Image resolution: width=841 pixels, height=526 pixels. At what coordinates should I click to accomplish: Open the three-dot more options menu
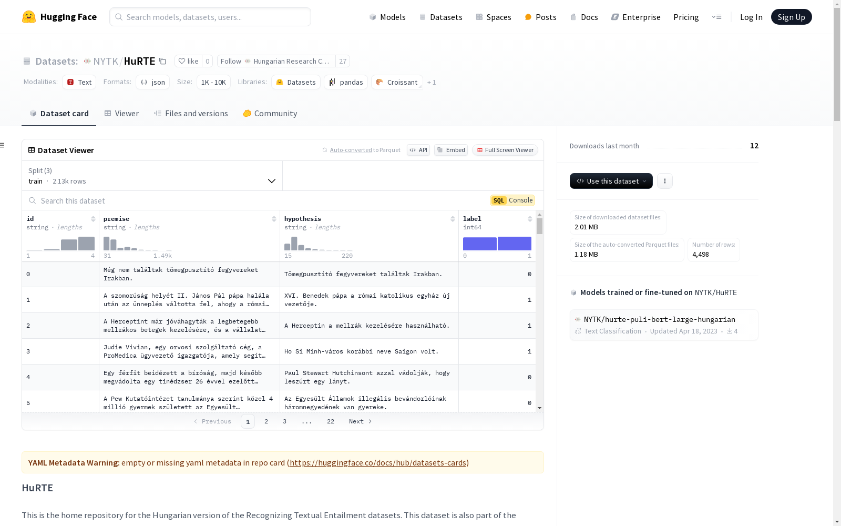(664, 181)
